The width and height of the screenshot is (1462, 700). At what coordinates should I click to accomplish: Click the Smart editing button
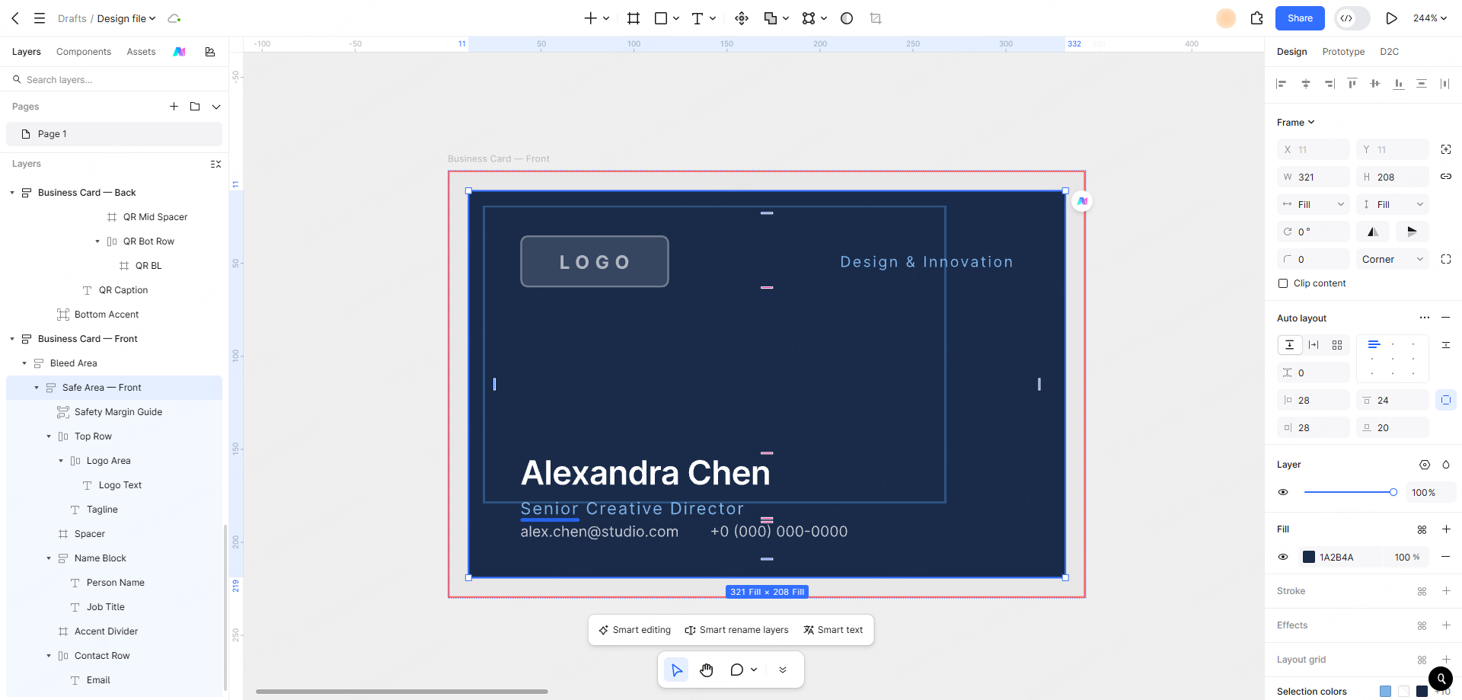coord(635,630)
